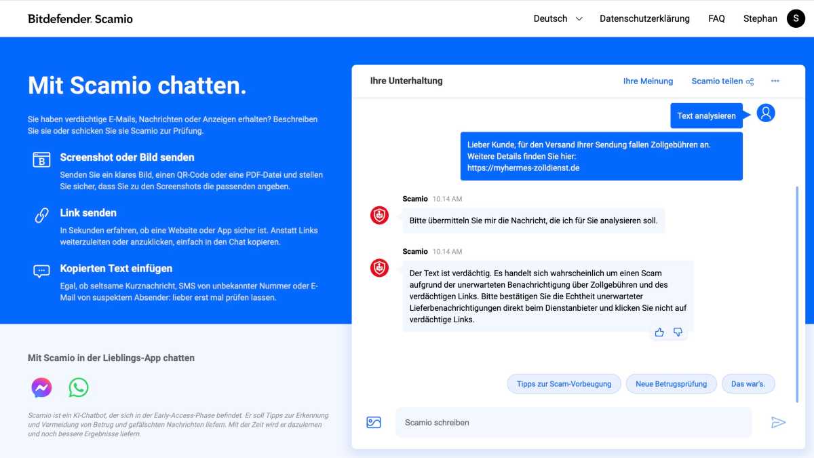Click the Screenshot oder Bild senden heading
814x458 pixels.
point(127,157)
